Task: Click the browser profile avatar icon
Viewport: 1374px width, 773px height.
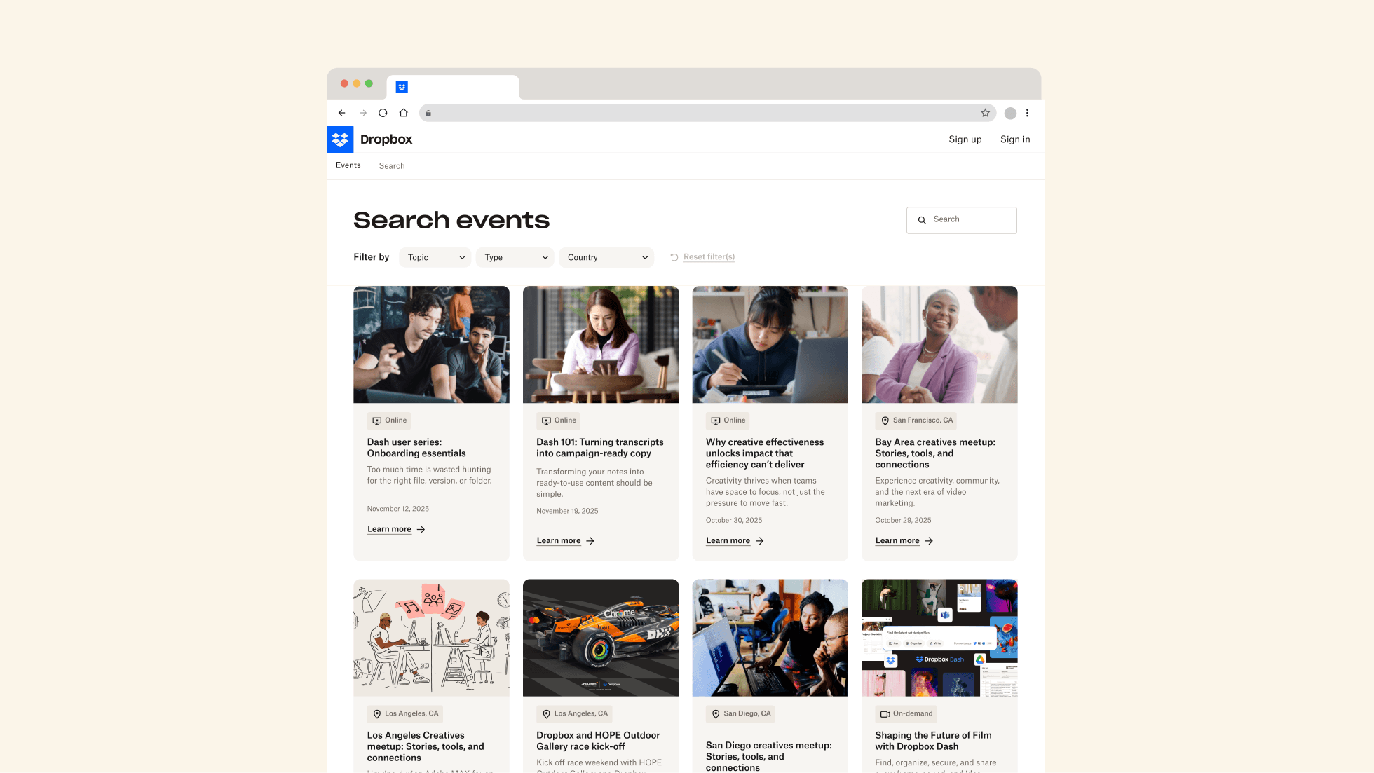Action: click(1010, 113)
